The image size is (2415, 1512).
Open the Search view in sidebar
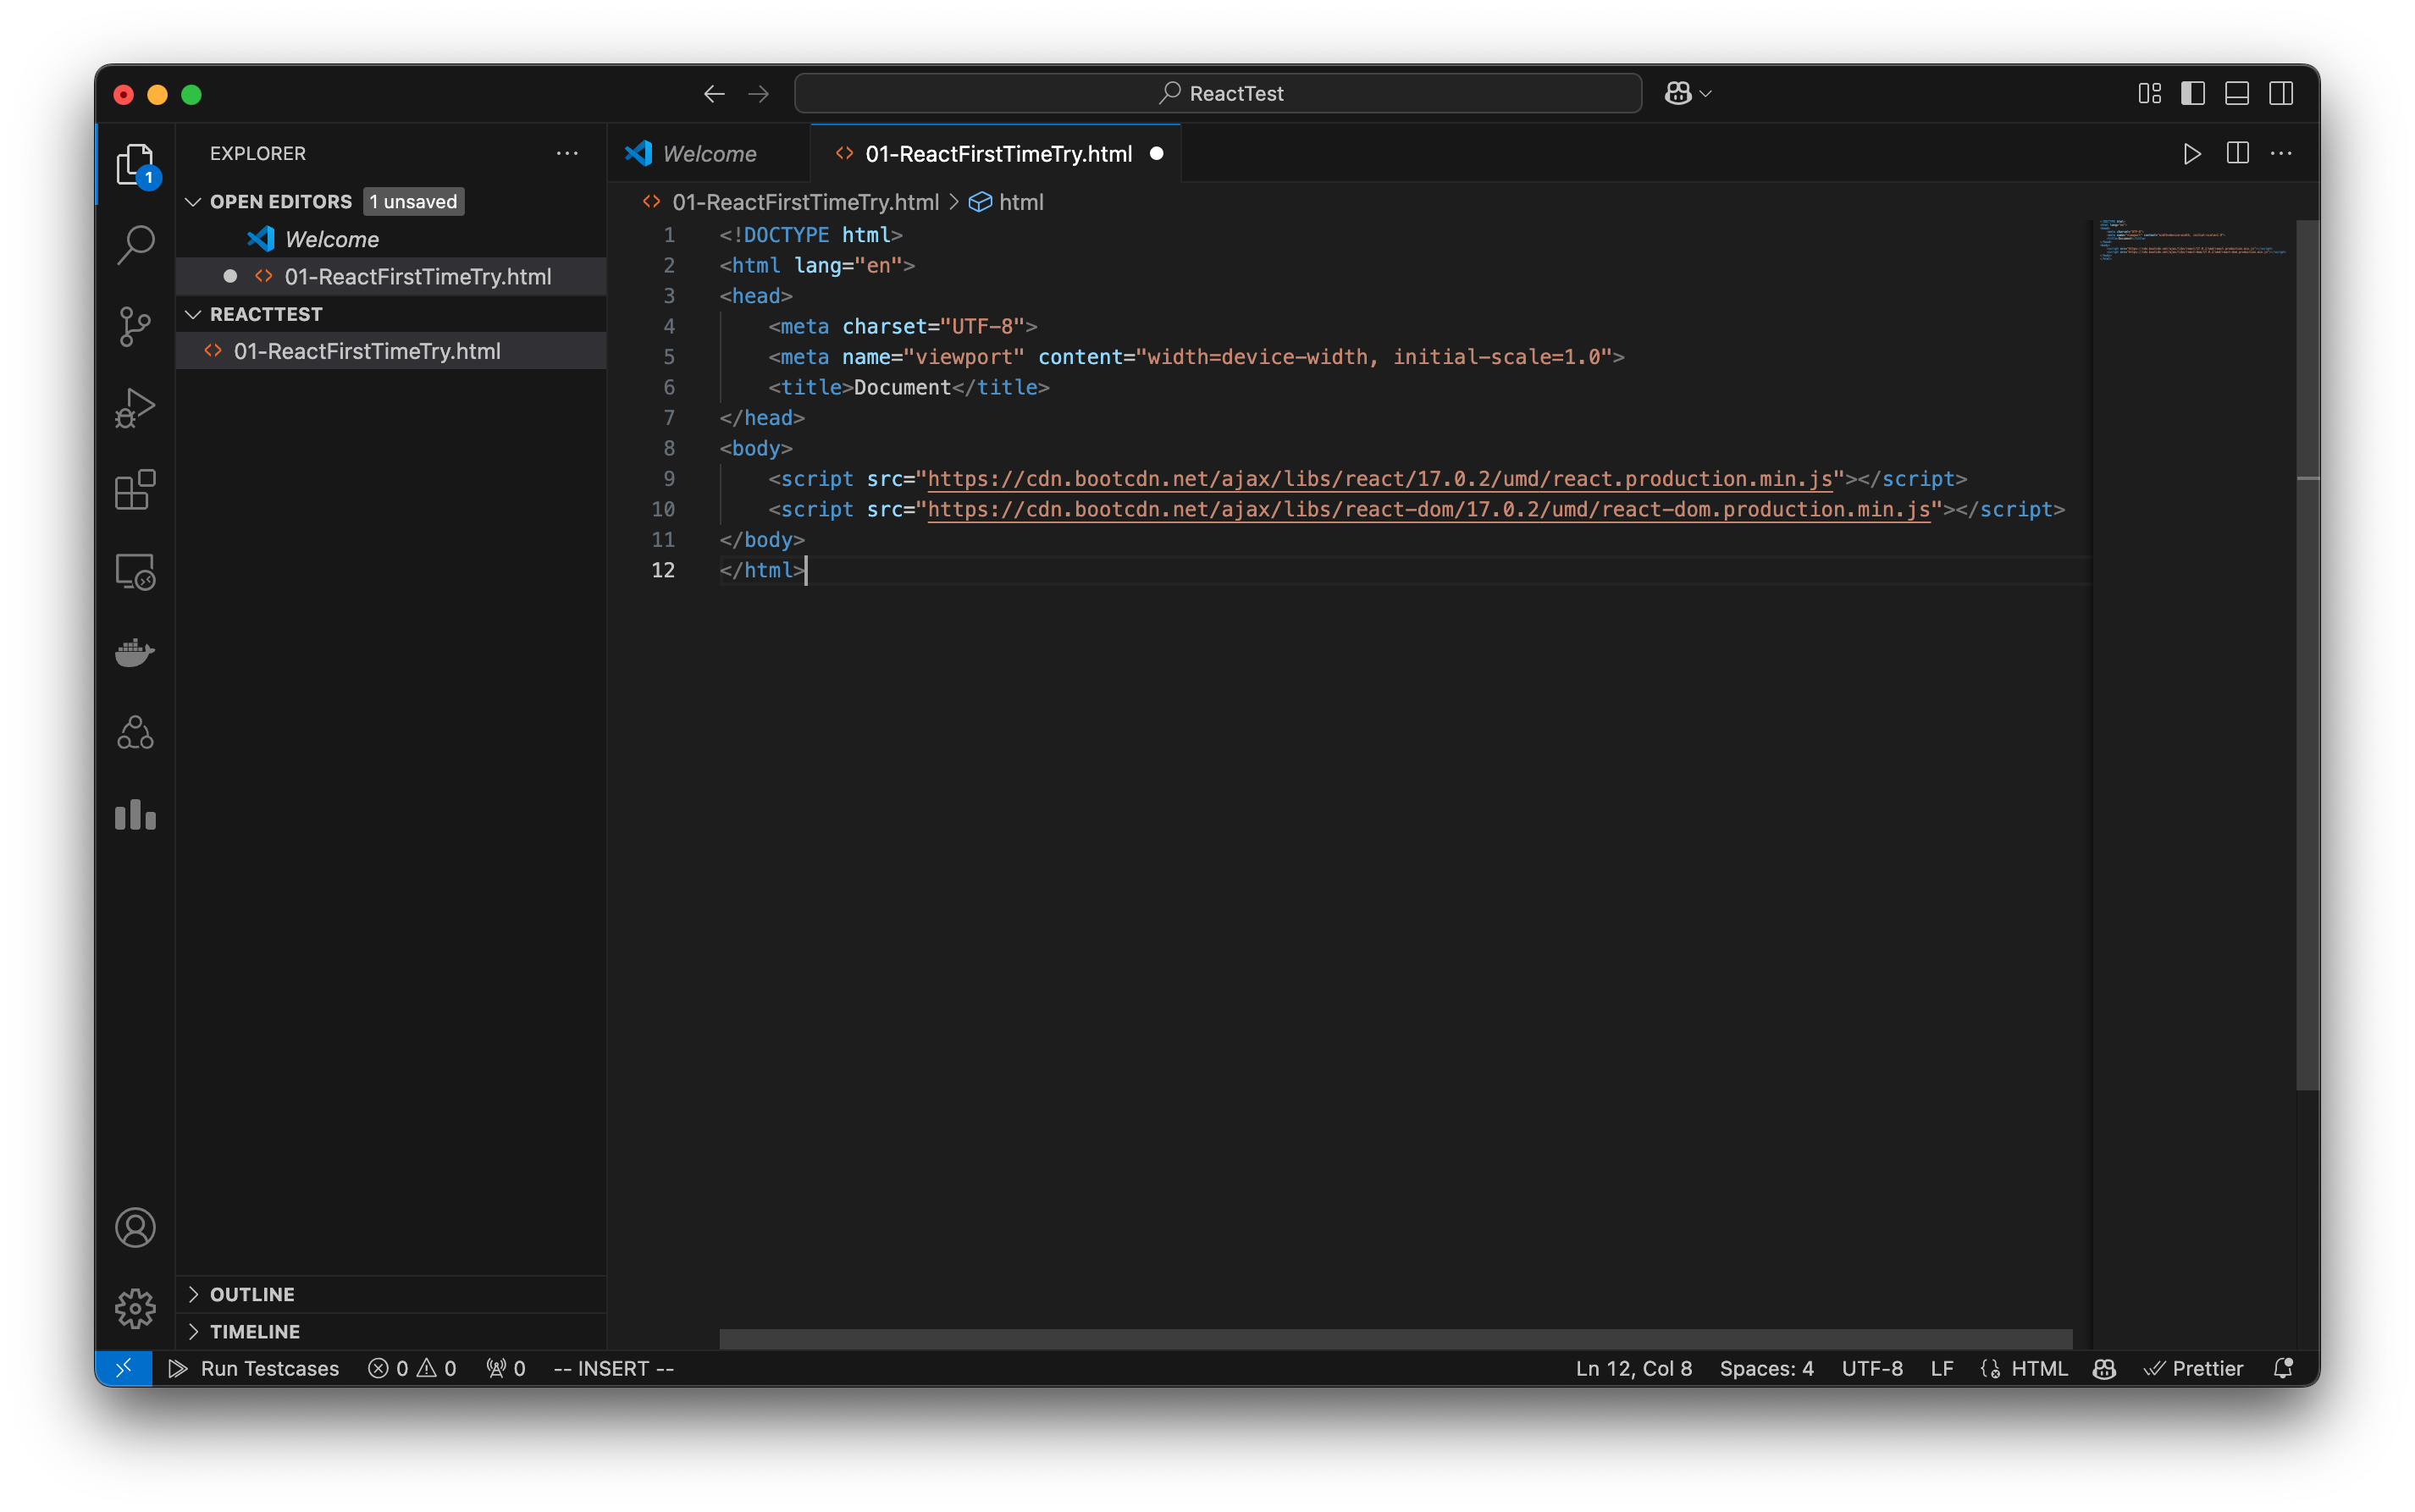[135, 243]
